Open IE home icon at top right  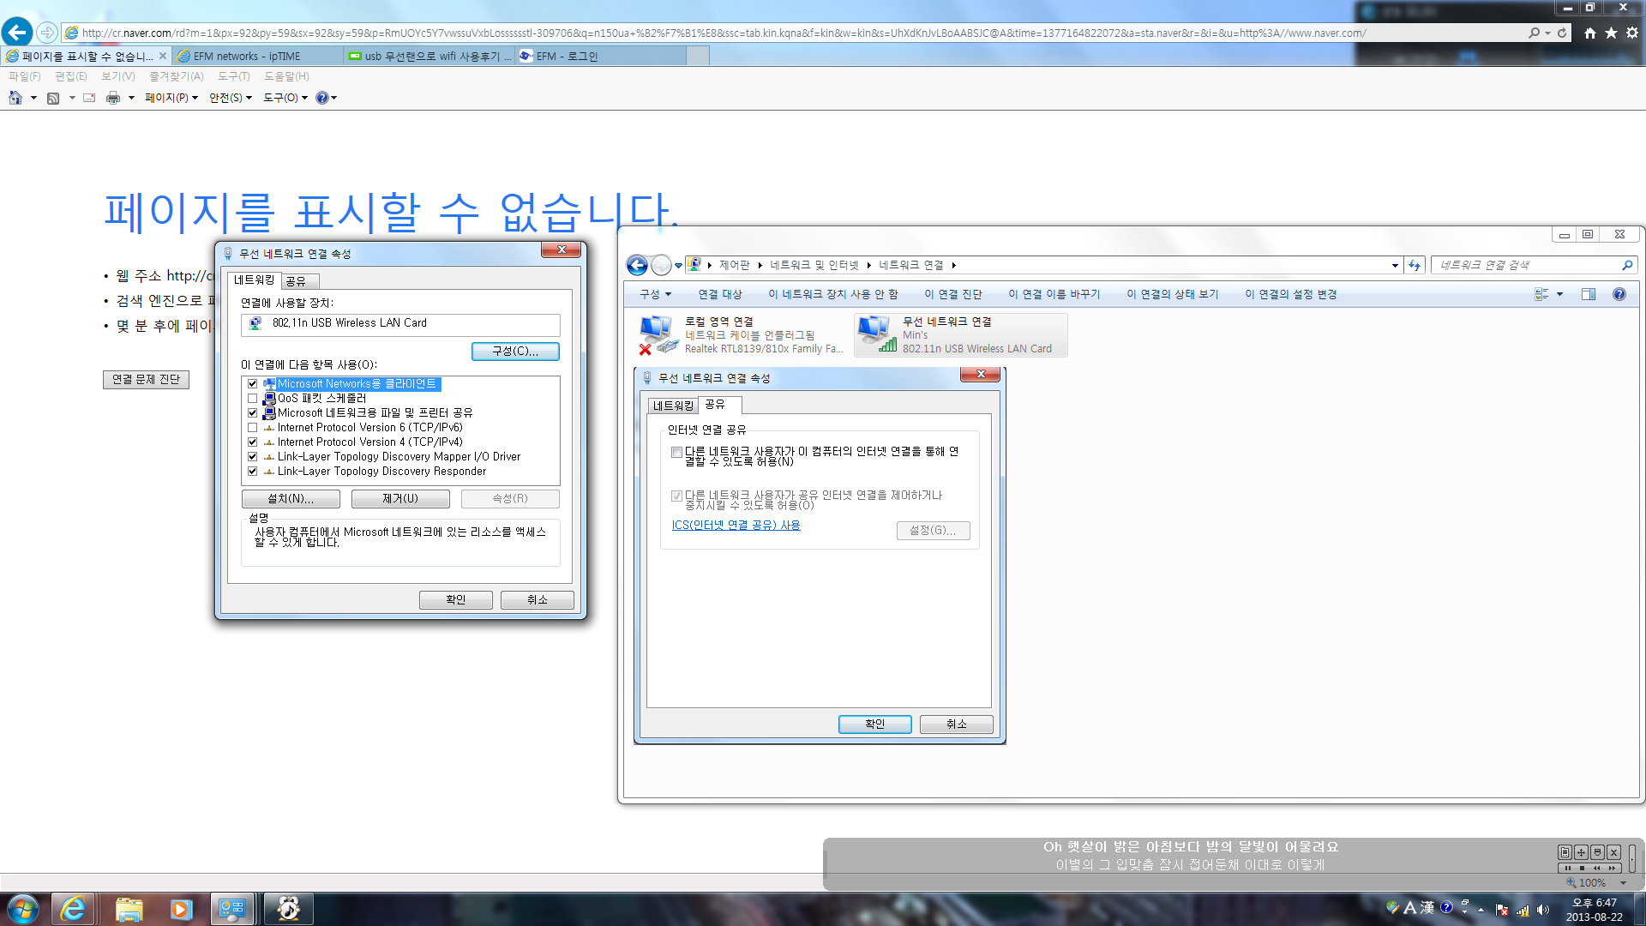coord(1590,33)
